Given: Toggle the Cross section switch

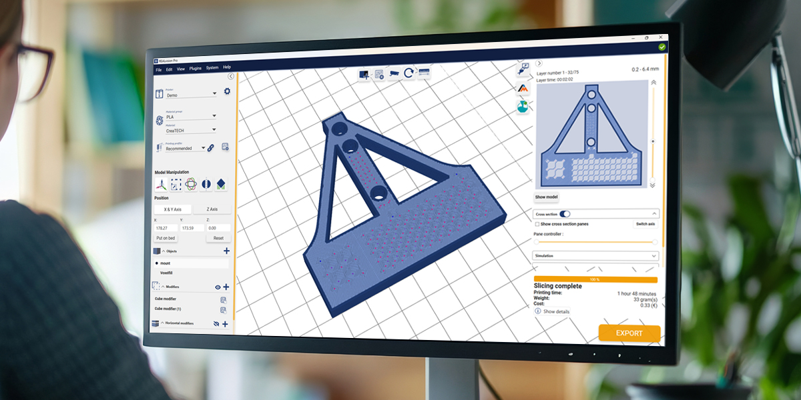Looking at the screenshot, I should [565, 214].
